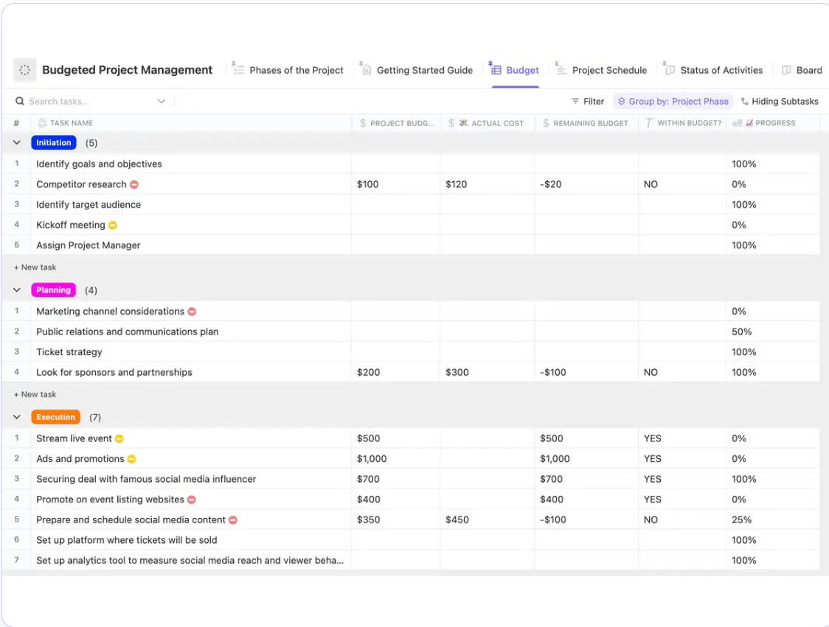
Task: Click red status icon on Marketing channel considerations
Action: tap(192, 312)
